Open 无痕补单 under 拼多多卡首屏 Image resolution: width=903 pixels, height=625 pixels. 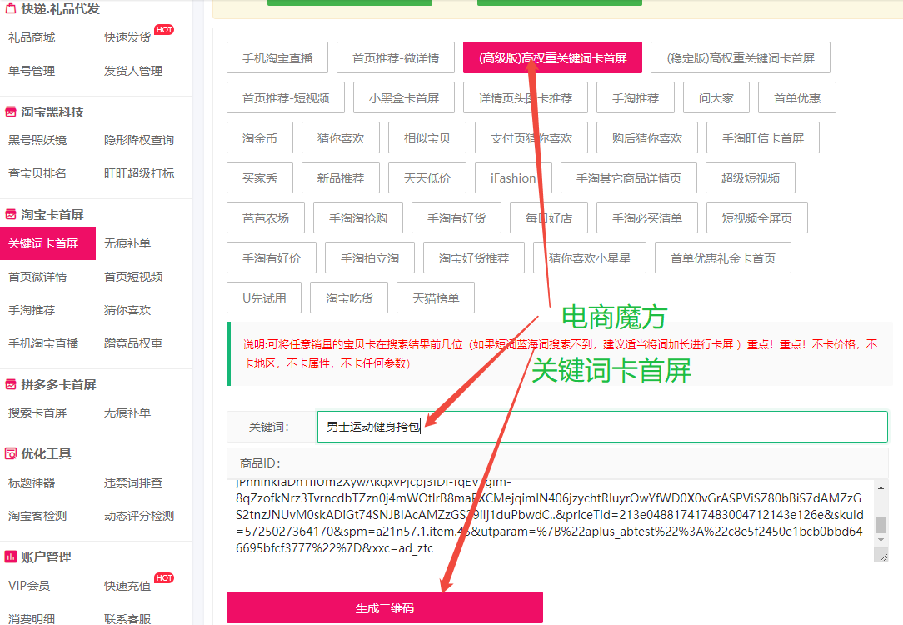point(127,413)
